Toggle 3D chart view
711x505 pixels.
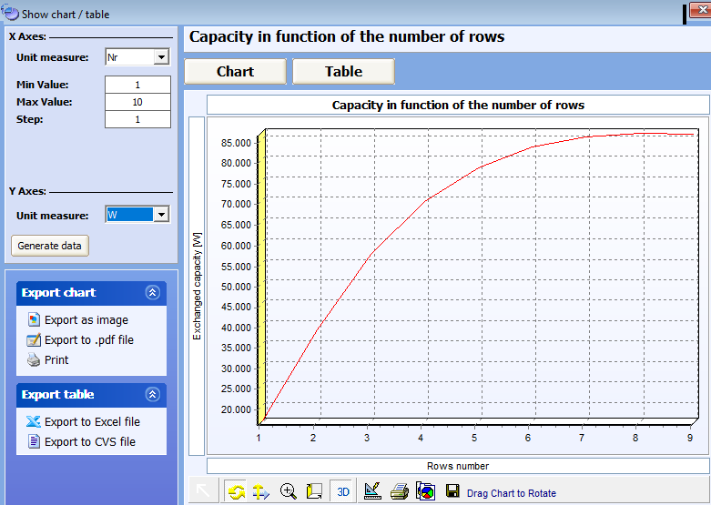coord(343,491)
